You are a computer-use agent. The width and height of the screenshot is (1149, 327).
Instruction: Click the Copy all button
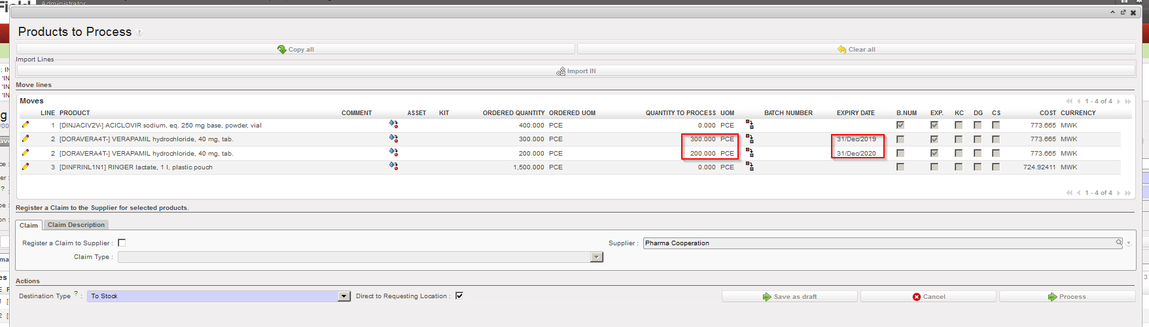[296, 49]
